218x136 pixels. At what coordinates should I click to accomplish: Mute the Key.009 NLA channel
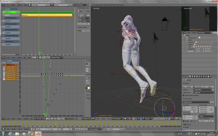pos(18,21)
